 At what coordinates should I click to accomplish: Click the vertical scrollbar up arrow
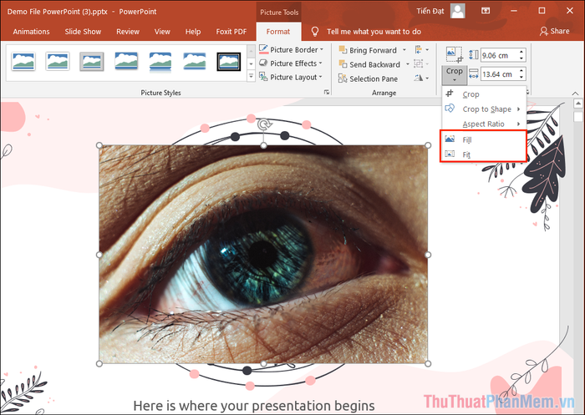[x=578, y=104]
